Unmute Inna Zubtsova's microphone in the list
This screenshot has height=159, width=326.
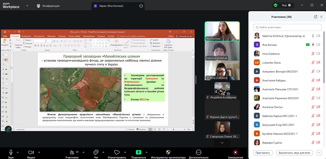pyautogui.click(x=313, y=54)
